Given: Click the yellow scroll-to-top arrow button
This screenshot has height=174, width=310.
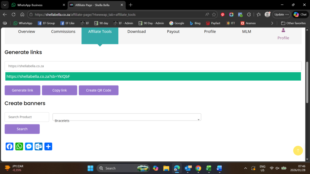Looking at the screenshot, I should click(x=298, y=150).
